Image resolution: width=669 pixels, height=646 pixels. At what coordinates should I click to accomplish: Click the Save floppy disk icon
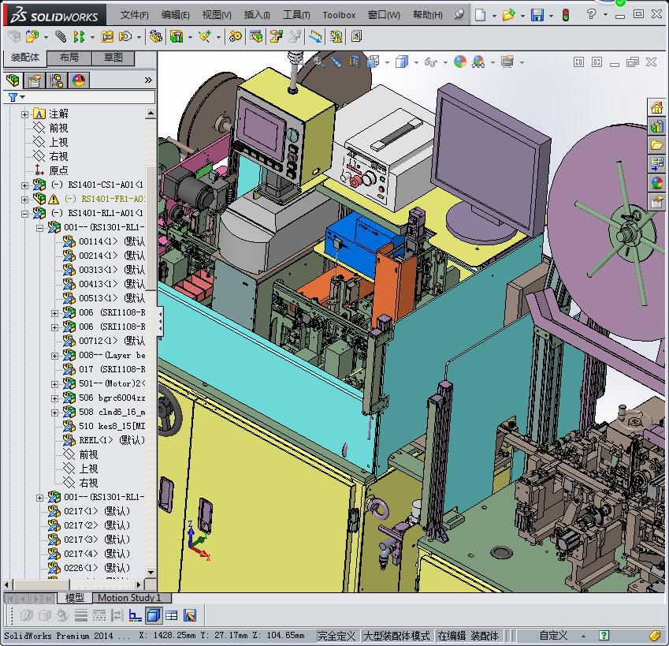[x=537, y=15]
